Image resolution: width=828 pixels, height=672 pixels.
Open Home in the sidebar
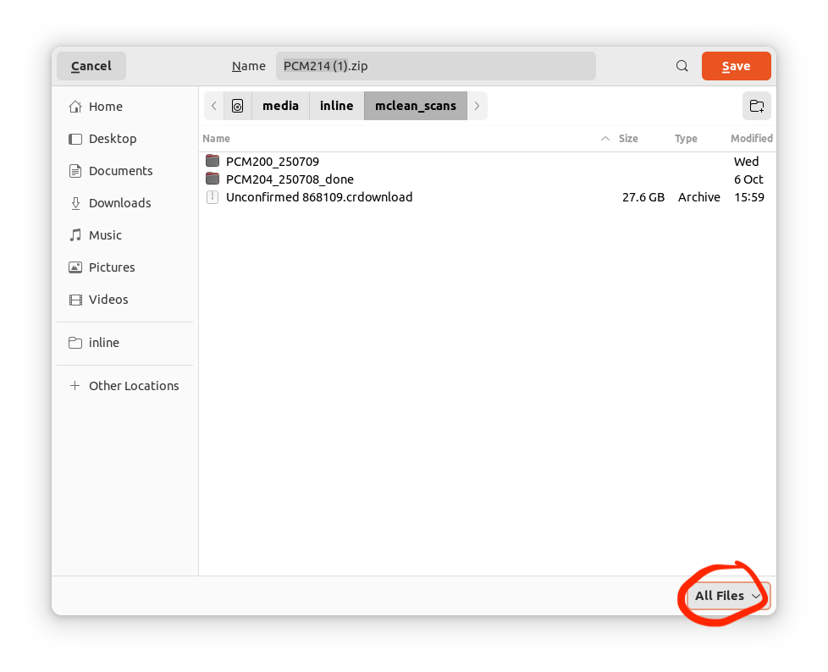[x=105, y=107]
